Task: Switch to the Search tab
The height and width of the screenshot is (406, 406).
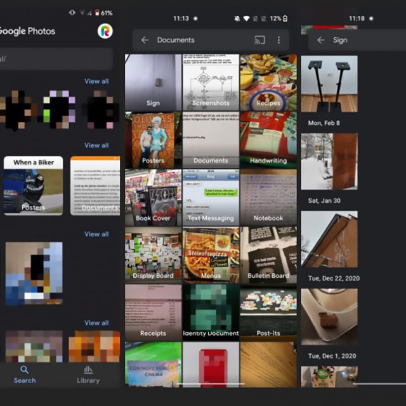Action: [x=24, y=375]
